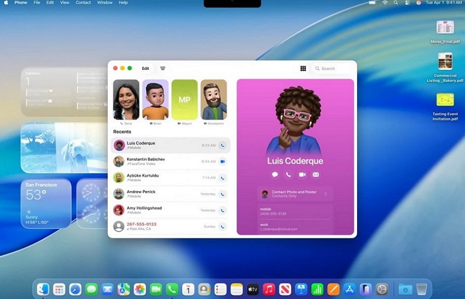Select Tasting Event Invitation.pdf on desktop
Screen dimensions: 465x299
tap(445, 107)
